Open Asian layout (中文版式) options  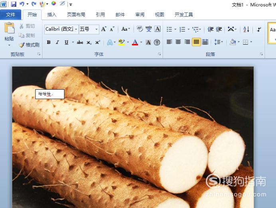(232, 29)
